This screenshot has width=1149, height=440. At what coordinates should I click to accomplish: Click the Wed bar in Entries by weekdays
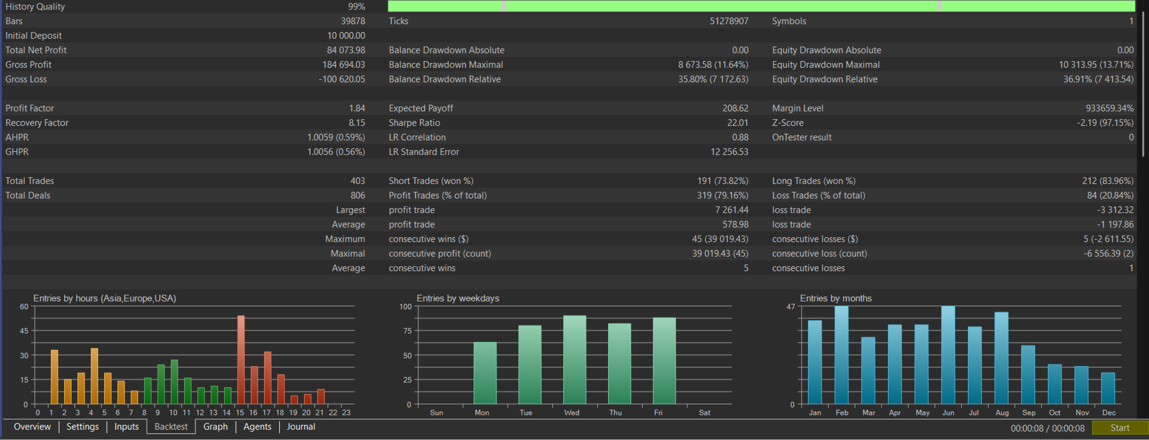(574, 360)
